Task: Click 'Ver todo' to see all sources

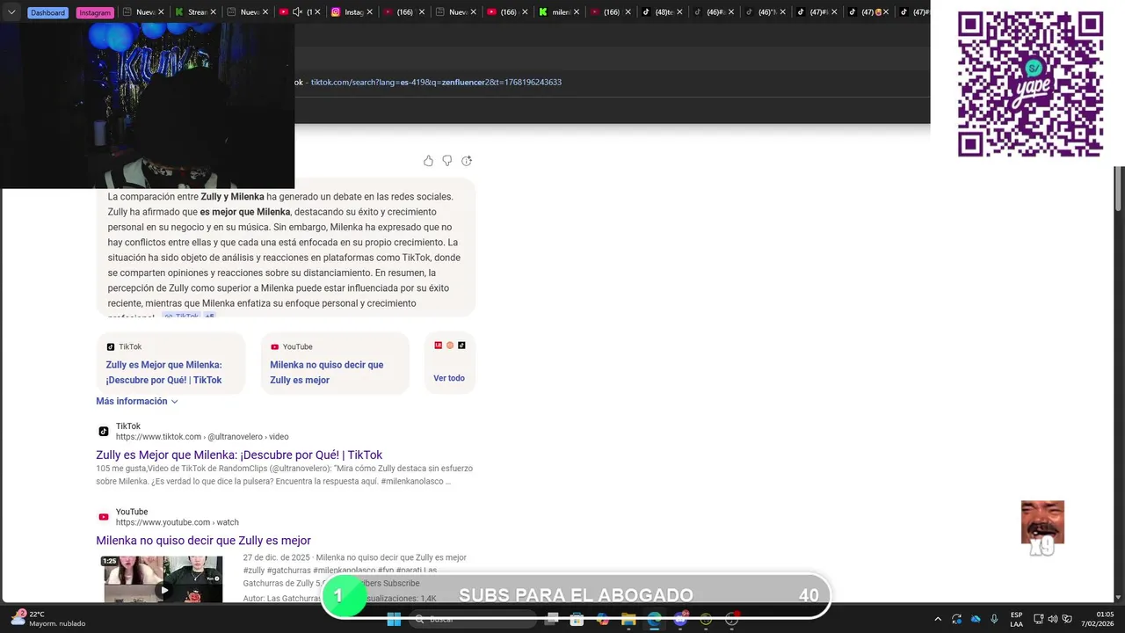Action: [x=449, y=378]
